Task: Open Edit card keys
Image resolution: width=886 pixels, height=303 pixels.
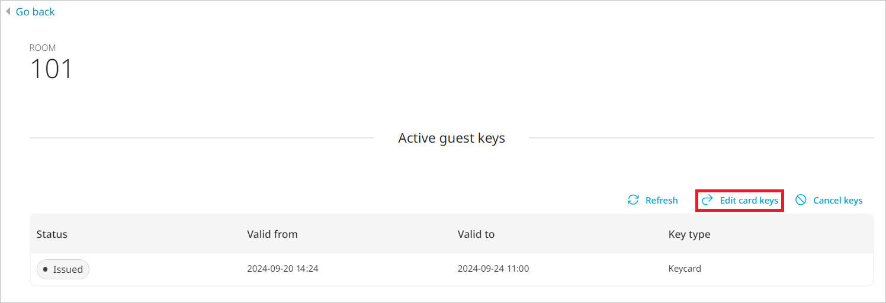Action: 749,201
